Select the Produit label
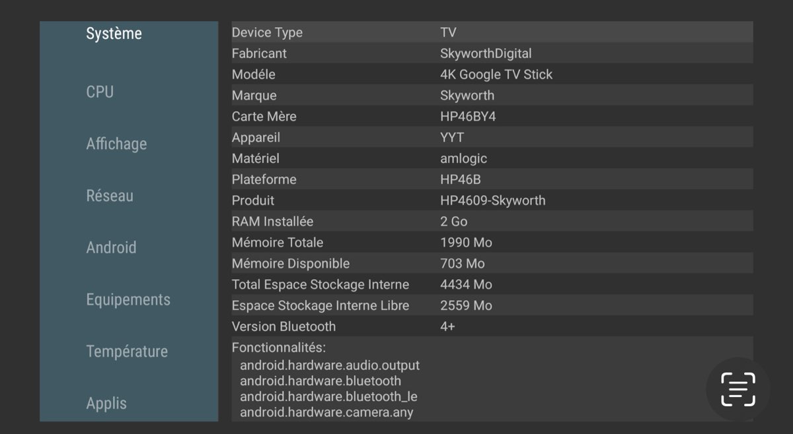Image resolution: width=793 pixels, height=434 pixels. (253, 201)
